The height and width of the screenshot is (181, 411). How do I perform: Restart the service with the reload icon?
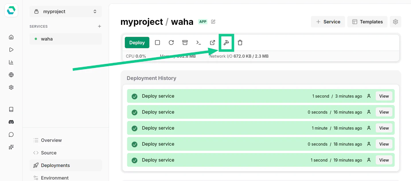pos(171,43)
